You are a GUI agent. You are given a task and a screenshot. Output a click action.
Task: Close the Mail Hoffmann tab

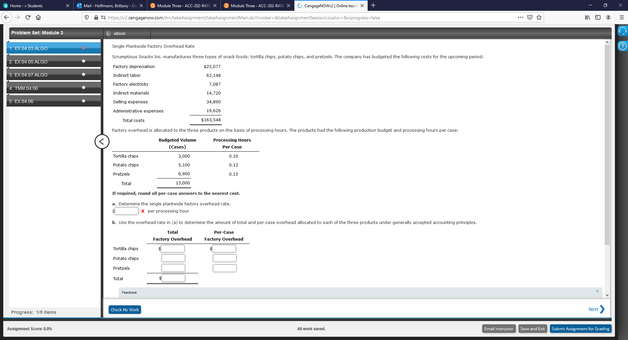tap(141, 6)
